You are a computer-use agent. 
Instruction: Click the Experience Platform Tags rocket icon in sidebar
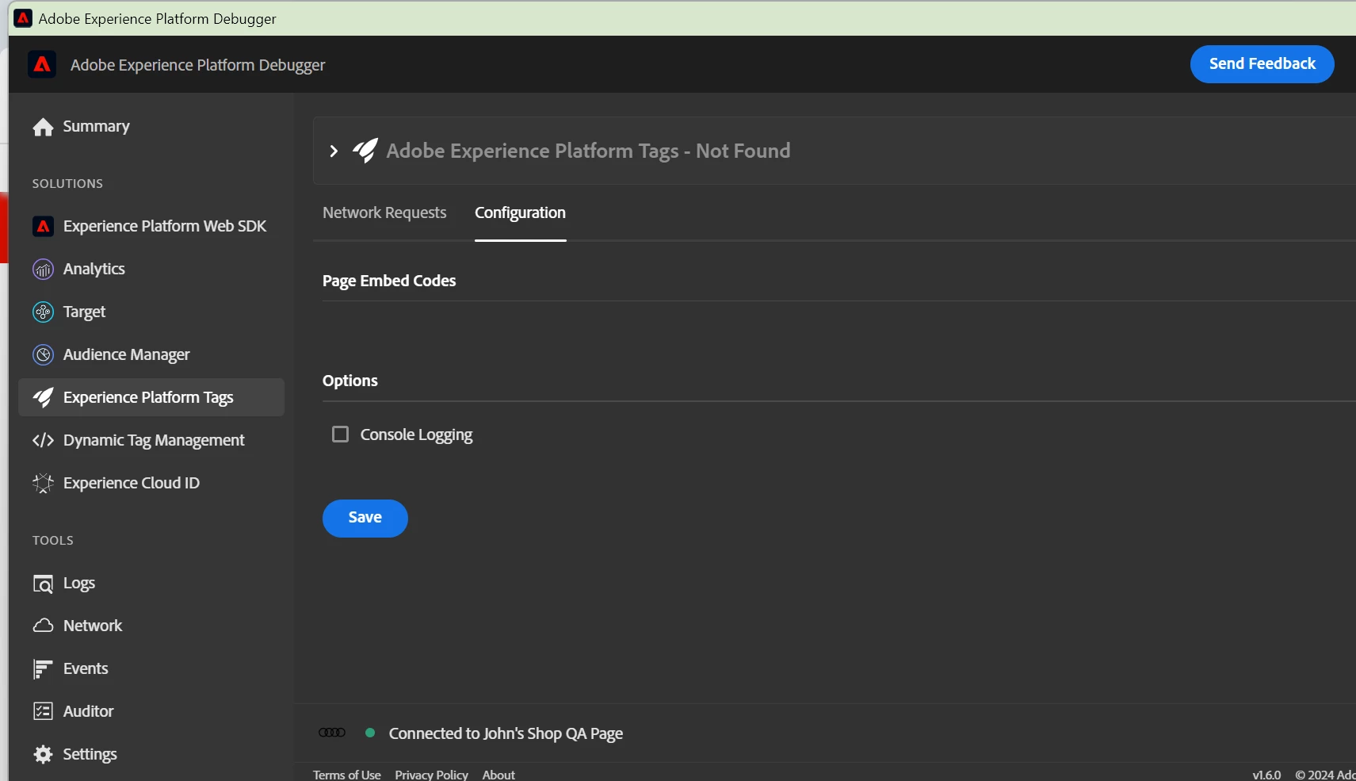(44, 397)
